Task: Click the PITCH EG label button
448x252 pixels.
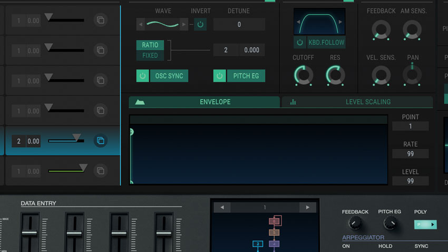Action: pos(246,76)
